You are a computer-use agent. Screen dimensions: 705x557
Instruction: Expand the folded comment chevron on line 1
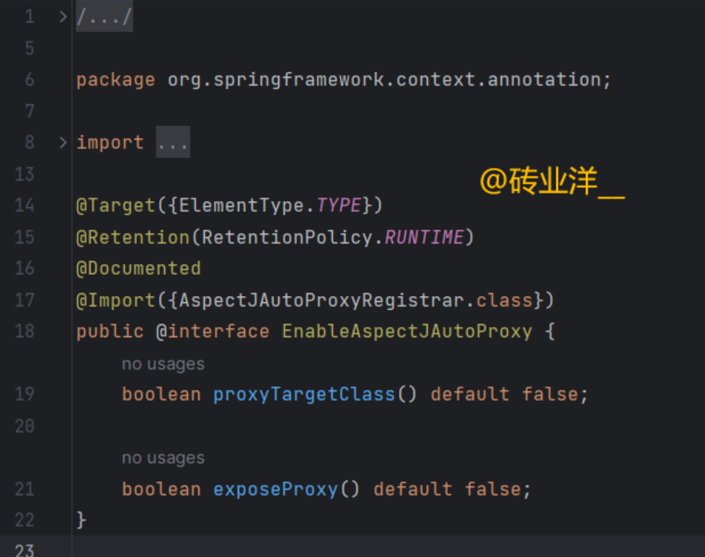62,17
